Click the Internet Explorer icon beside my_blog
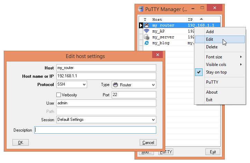This screenshot has height=163, width=250. pos(147,43)
